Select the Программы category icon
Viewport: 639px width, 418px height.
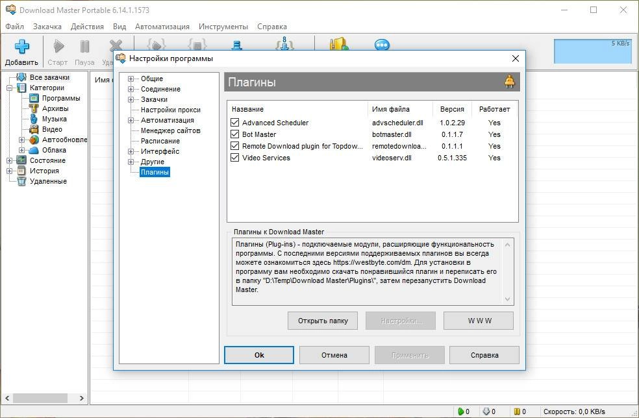pos(34,98)
